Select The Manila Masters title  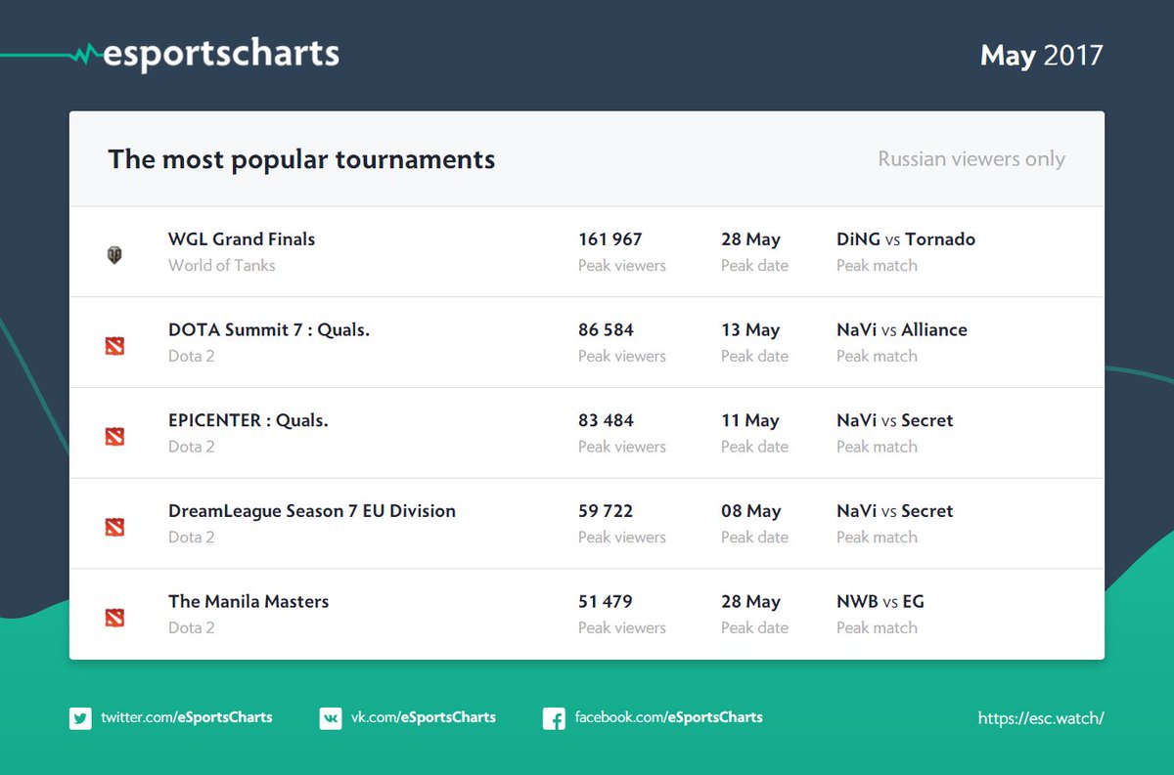click(248, 602)
